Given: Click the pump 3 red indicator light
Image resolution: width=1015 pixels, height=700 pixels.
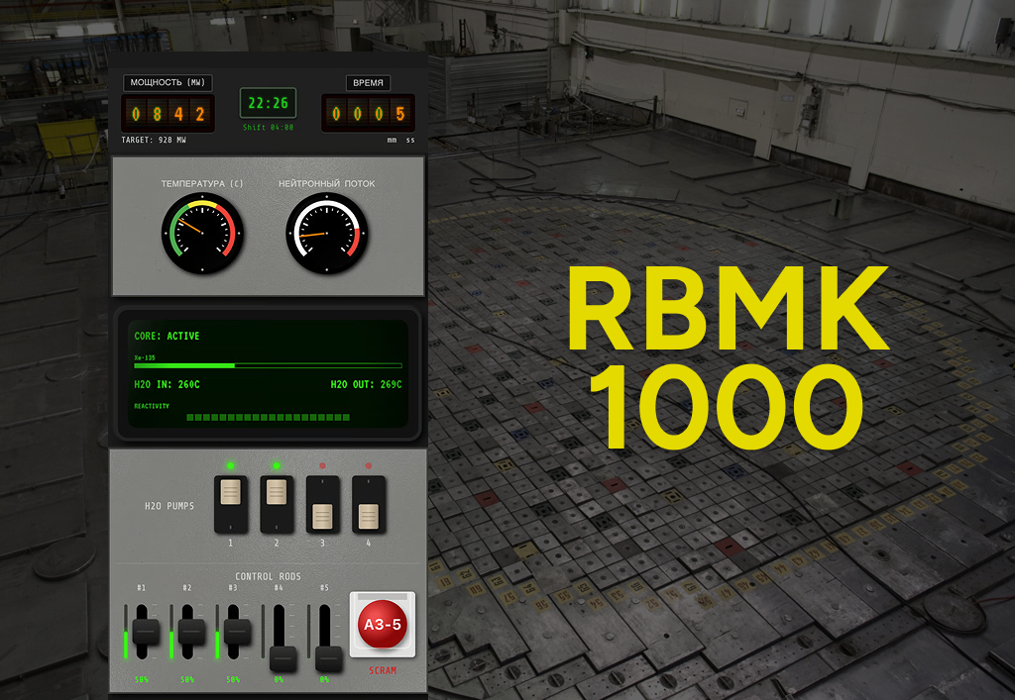Looking at the screenshot, I should (322, 465).
